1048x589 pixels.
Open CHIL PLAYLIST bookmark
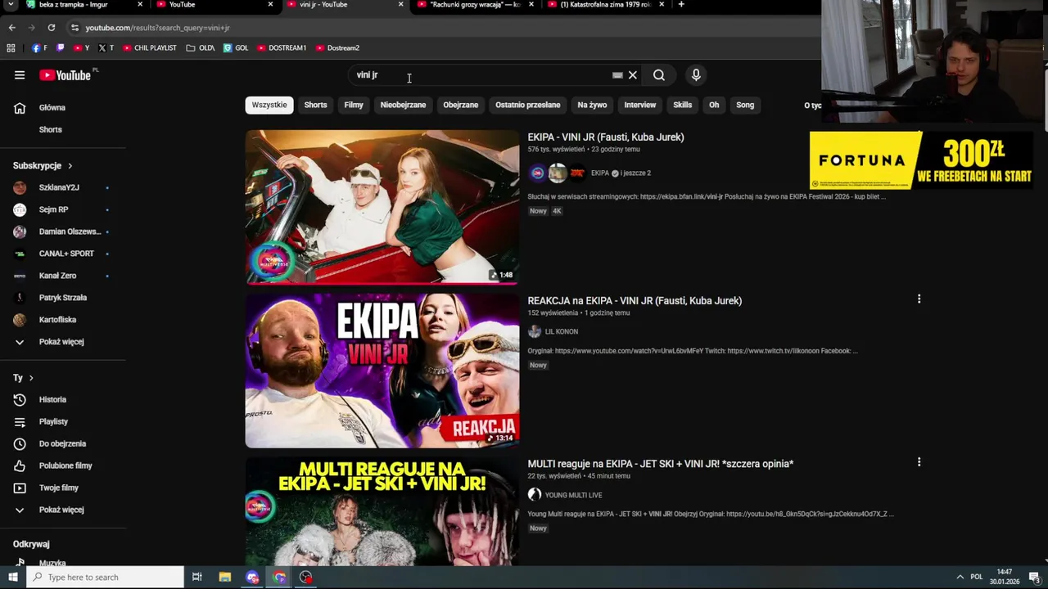click(150, 48)
